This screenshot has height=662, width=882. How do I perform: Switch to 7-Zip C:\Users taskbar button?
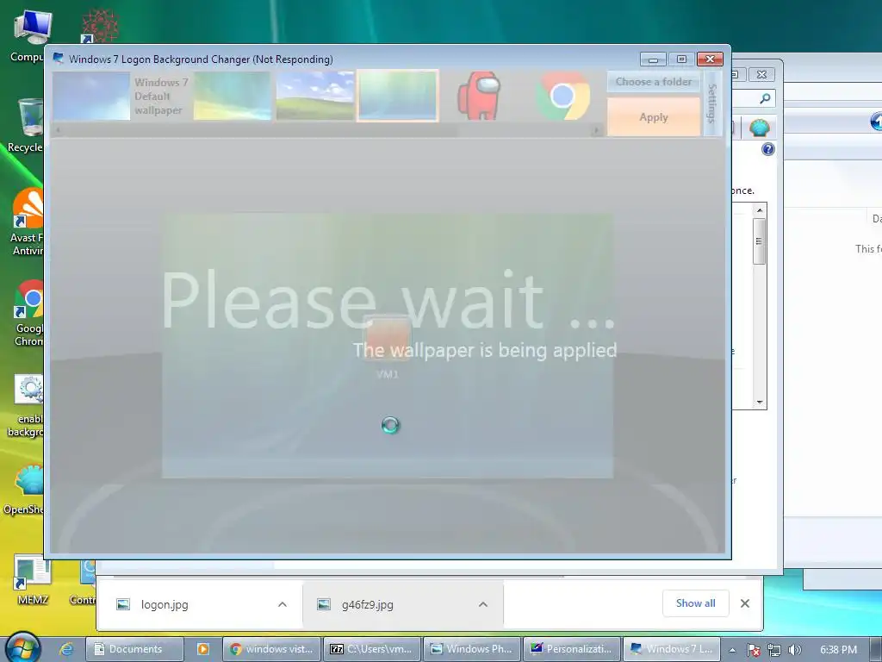372,649
